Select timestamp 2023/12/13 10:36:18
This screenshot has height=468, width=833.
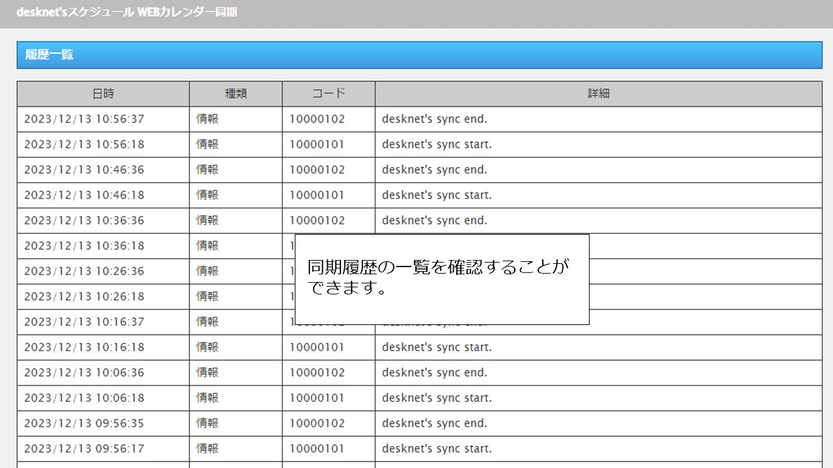pos(84,246)
